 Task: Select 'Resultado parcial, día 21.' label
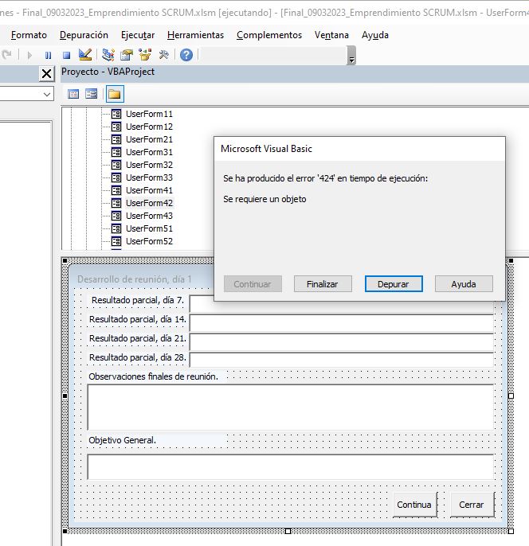138,338
